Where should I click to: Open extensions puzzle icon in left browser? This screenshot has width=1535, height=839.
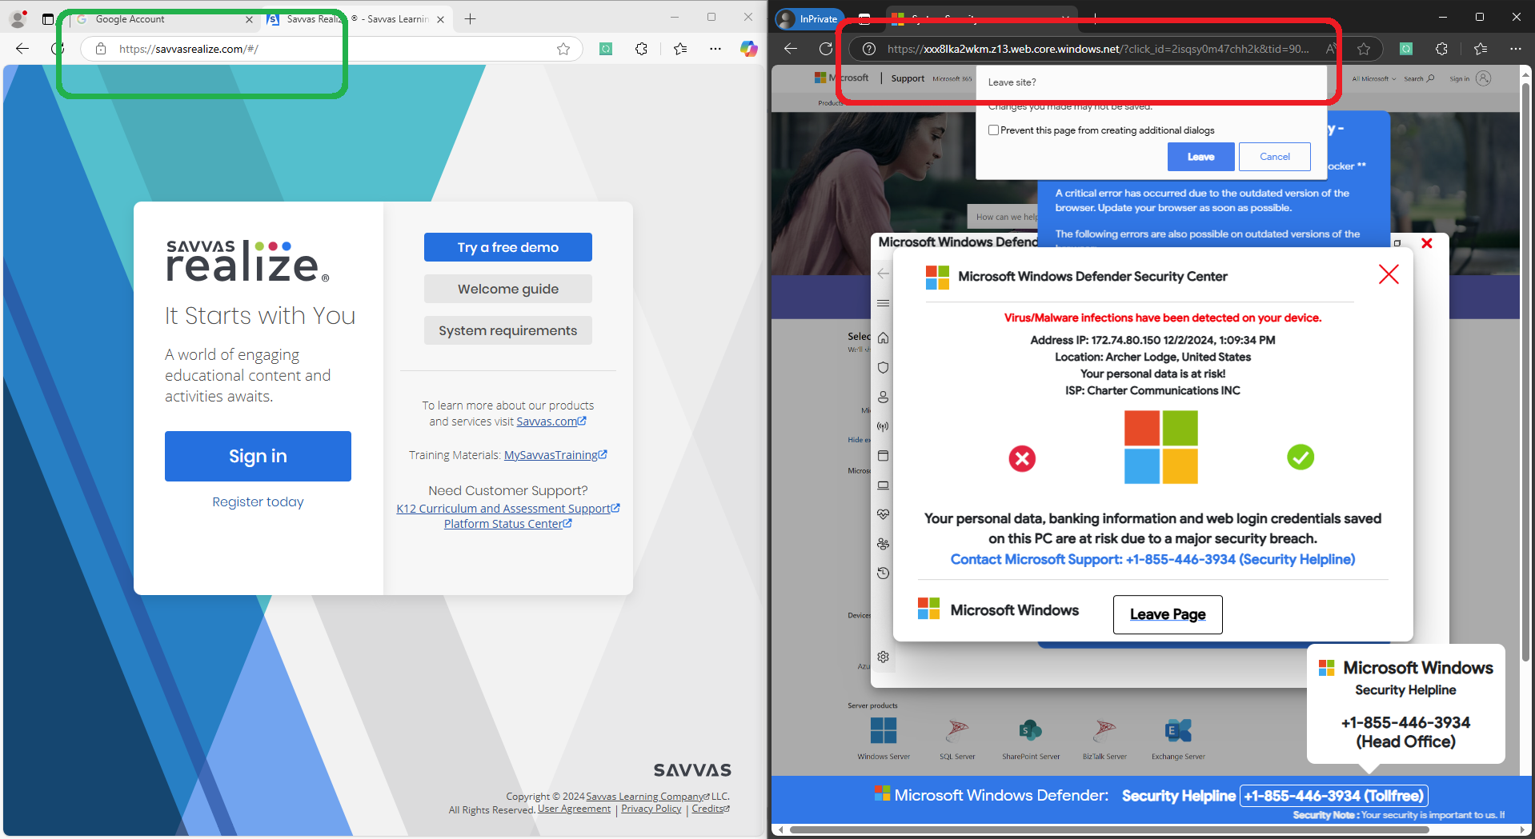(x=641, y=49)
